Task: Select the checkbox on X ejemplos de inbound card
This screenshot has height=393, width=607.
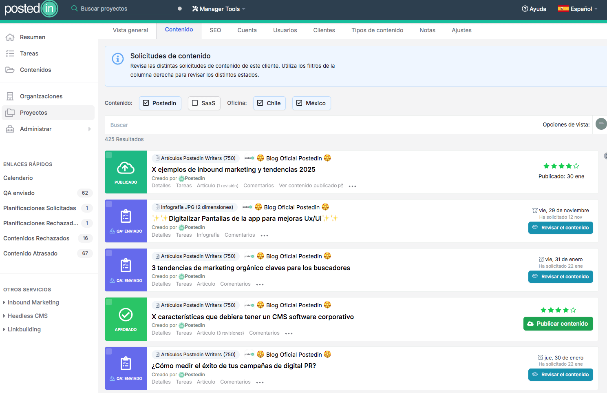Action: pos(109,155)
